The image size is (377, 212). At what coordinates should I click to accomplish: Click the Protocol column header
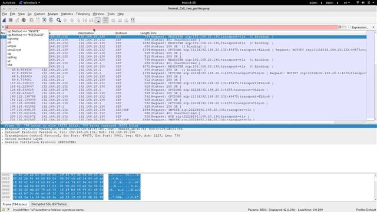tap(121, 33)
